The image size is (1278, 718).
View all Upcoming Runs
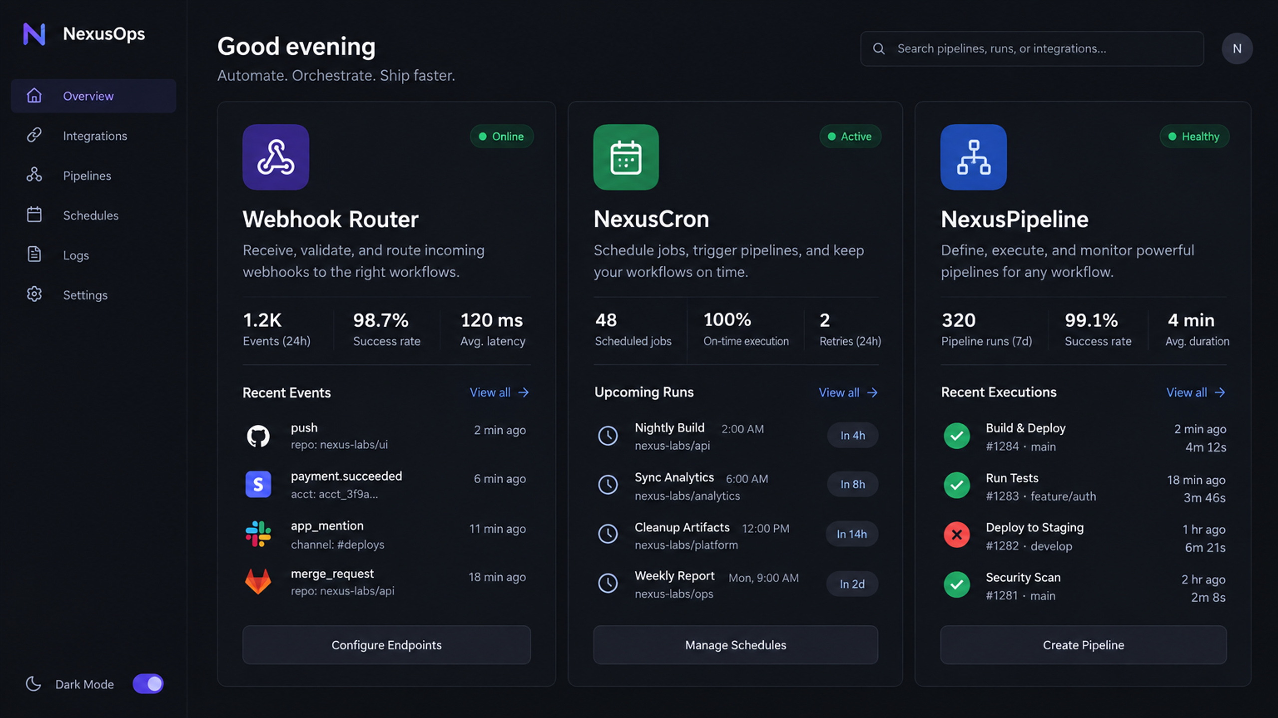[848, 392]
